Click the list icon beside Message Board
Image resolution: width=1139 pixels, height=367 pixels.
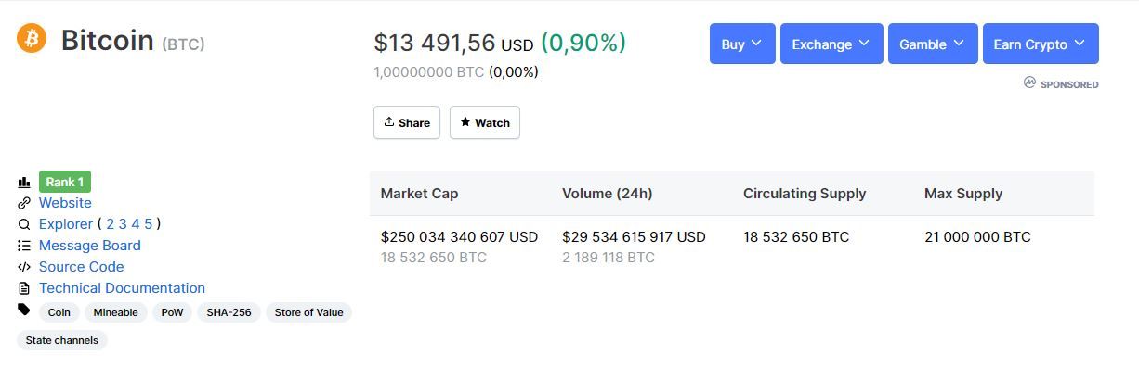click(24, 246)
